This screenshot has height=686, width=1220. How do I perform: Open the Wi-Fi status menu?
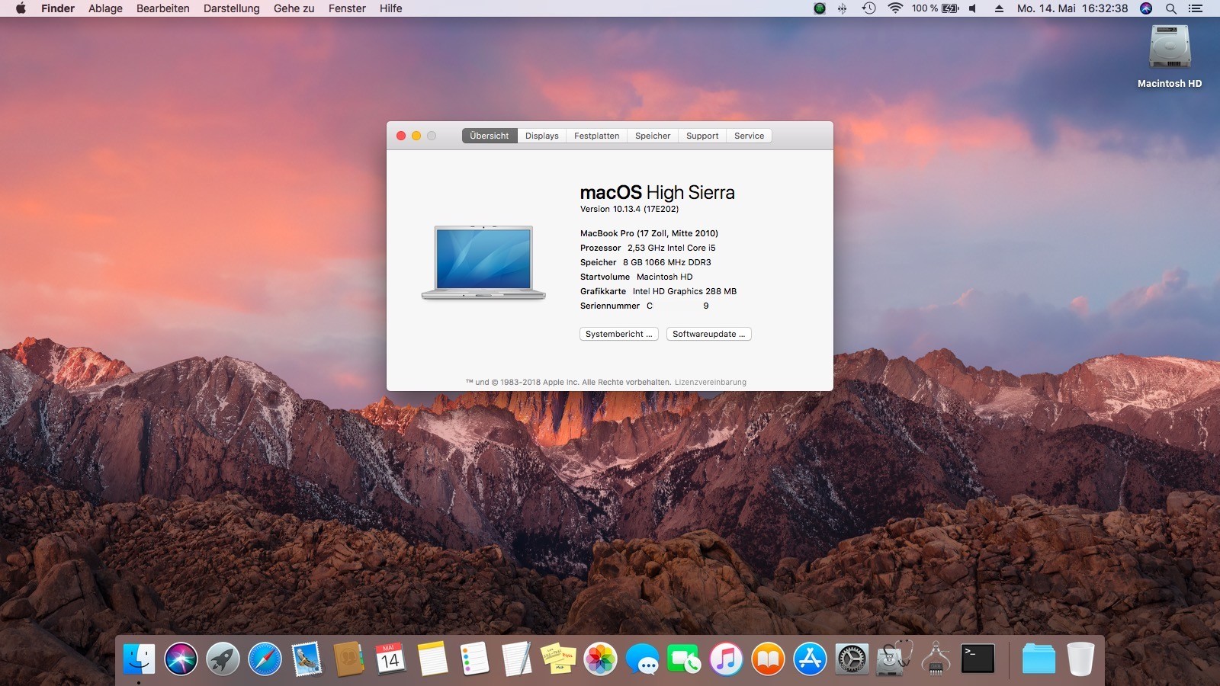click(x=895, y=8)
